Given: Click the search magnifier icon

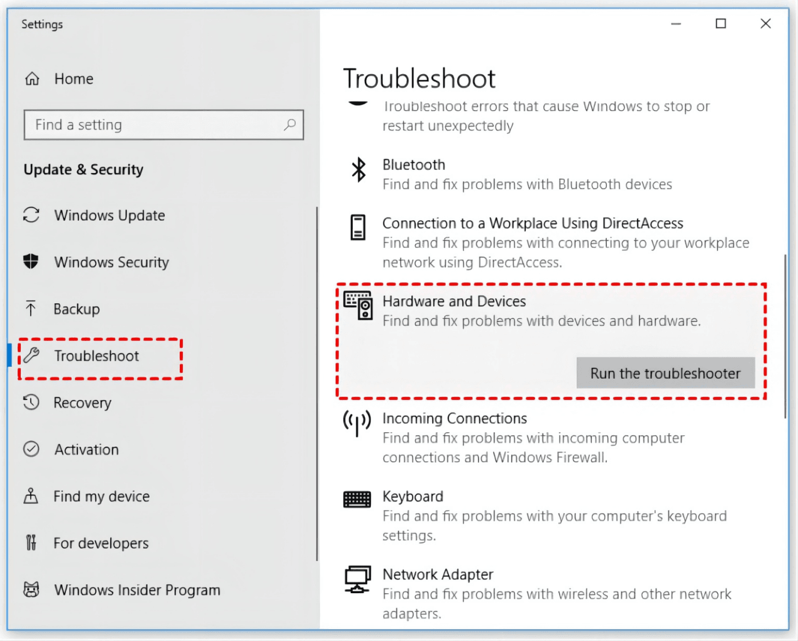Looking at the screenshot, I should coord(289,125).
